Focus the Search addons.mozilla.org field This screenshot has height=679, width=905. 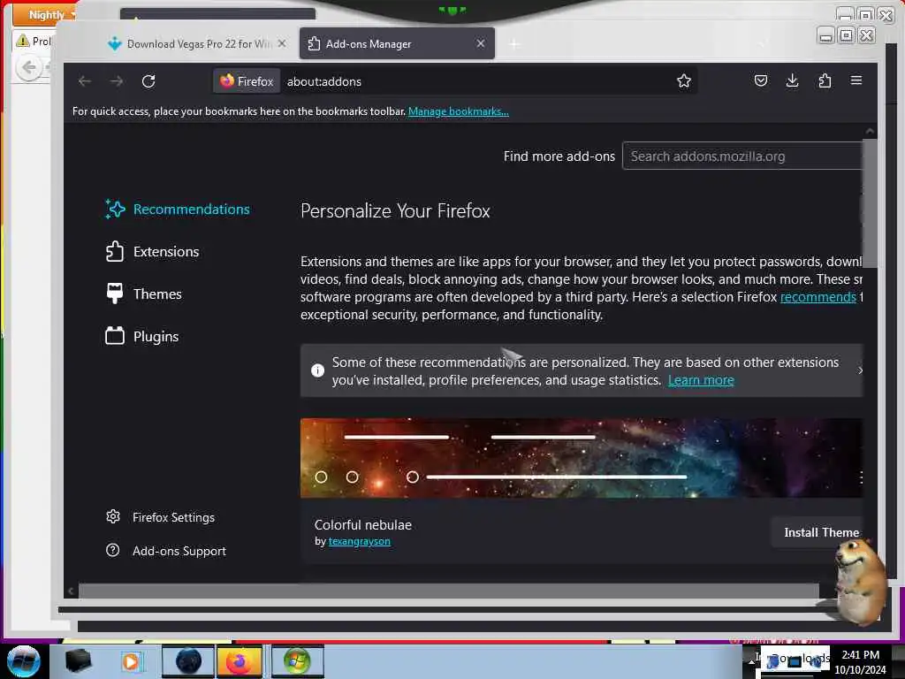(x=742, y=156)
